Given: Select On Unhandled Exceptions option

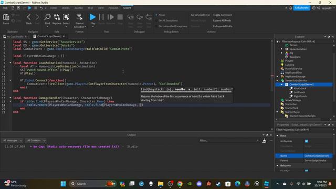Looking at the screenshot, I should (173, 26).
